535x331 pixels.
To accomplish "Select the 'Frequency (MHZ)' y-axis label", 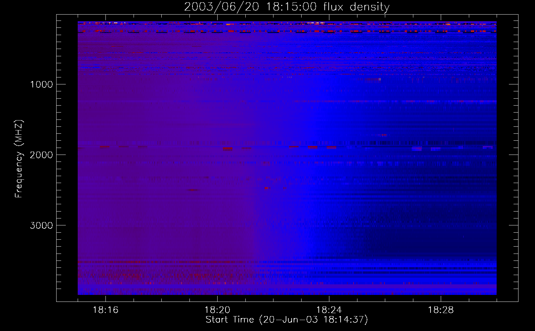I will (x=19, y=159).
